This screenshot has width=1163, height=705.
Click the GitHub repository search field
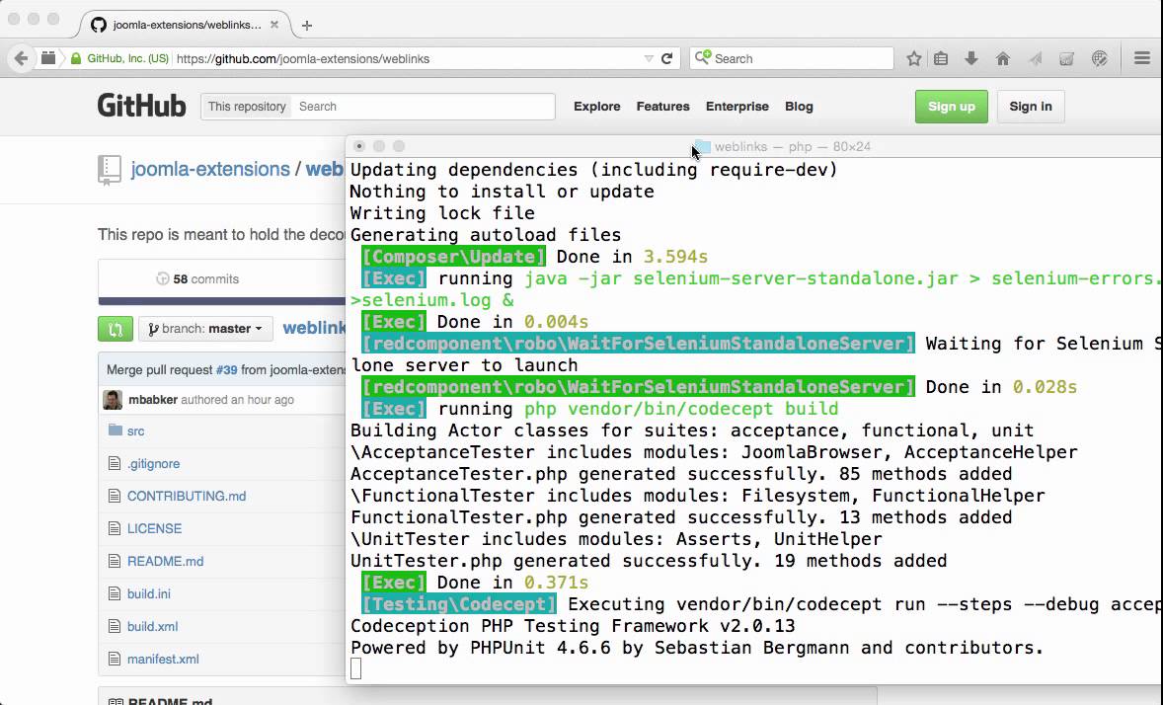coord(423,106)
